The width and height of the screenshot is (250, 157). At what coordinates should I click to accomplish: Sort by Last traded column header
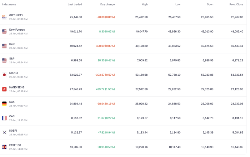pos(75,4)
